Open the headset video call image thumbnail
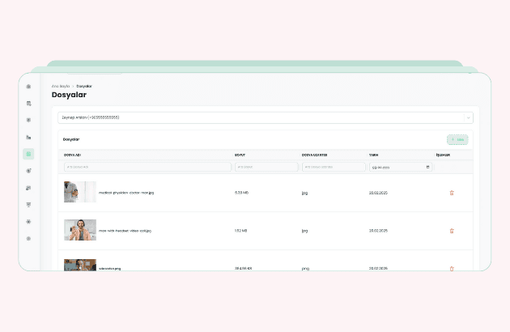 pos(80,230)
